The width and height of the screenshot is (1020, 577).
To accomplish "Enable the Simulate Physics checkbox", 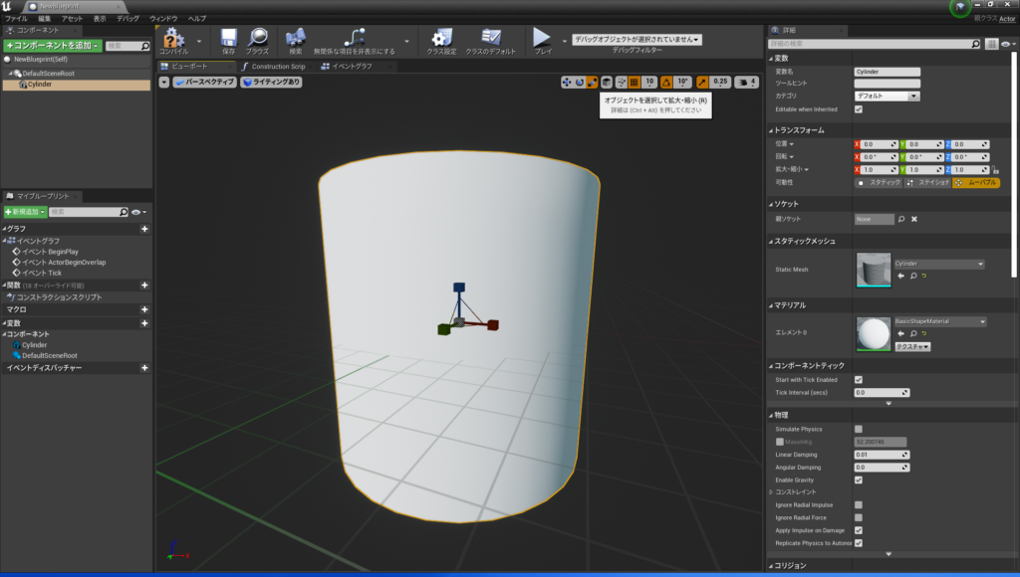I will click(859, 429).
